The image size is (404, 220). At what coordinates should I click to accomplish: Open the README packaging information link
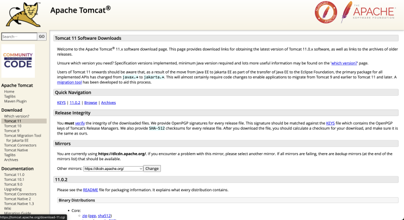(91, 190)
